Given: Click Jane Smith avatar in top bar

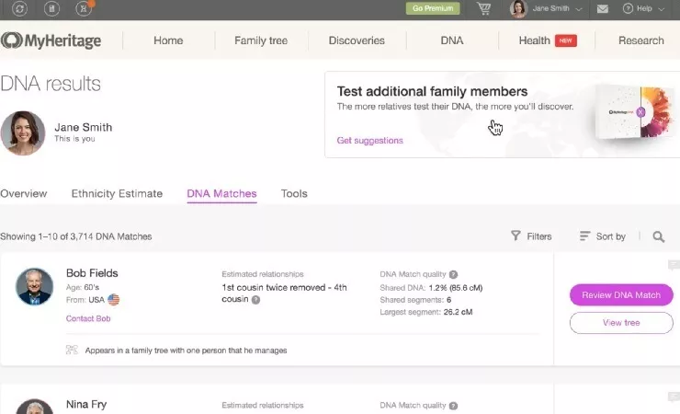Looking at the screenshot, I should click(518, 8).
